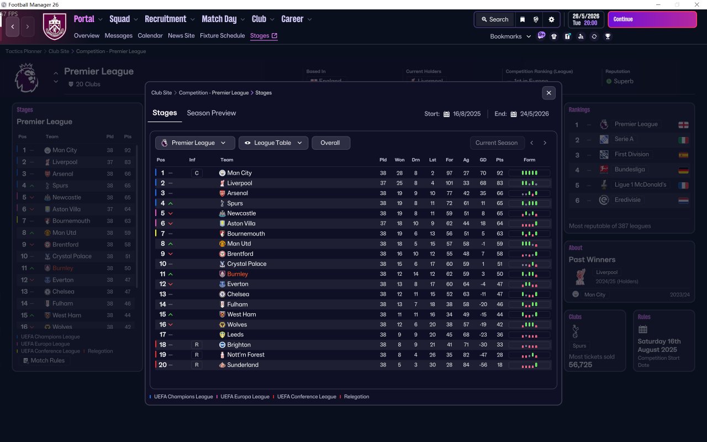Switch to the Season Preview tab
Image resolution: width=707 pixels, height=442 pixels.
[212, 113]
